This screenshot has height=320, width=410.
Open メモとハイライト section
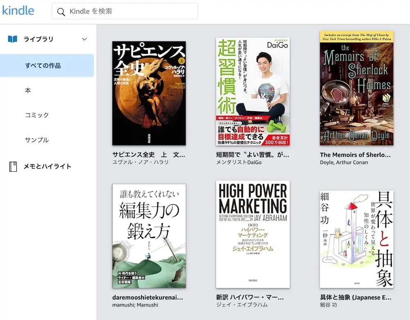point(47,167)
